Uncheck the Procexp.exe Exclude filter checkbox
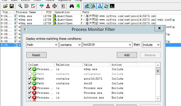The height and width of the screenshot is (106, 181). (x=29, y=93)
